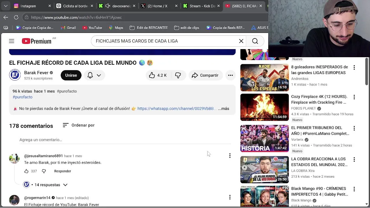Open ASUS bookmark in bookmarks bar
This screenshot has width=370, height=208.
tap(260, 28)
